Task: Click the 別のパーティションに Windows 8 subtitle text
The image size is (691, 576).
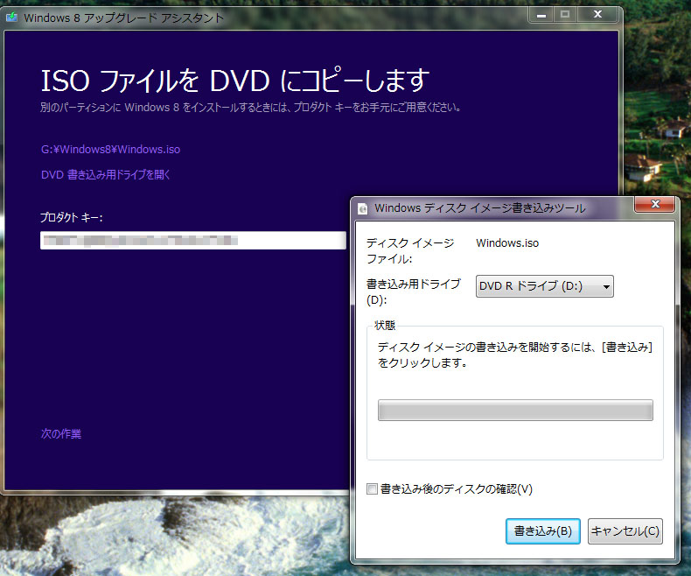Action: click(x=250, y=107)
